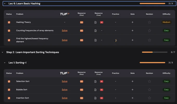Star Selection Sort for revision
Viewport: 177px width, 104px height.
click(x=149, y=81)
